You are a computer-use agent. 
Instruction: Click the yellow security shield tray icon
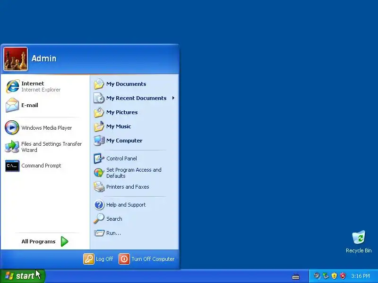(x=334, y=276)
